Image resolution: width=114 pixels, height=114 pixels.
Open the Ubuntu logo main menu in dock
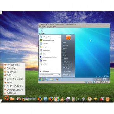(6, 98)
